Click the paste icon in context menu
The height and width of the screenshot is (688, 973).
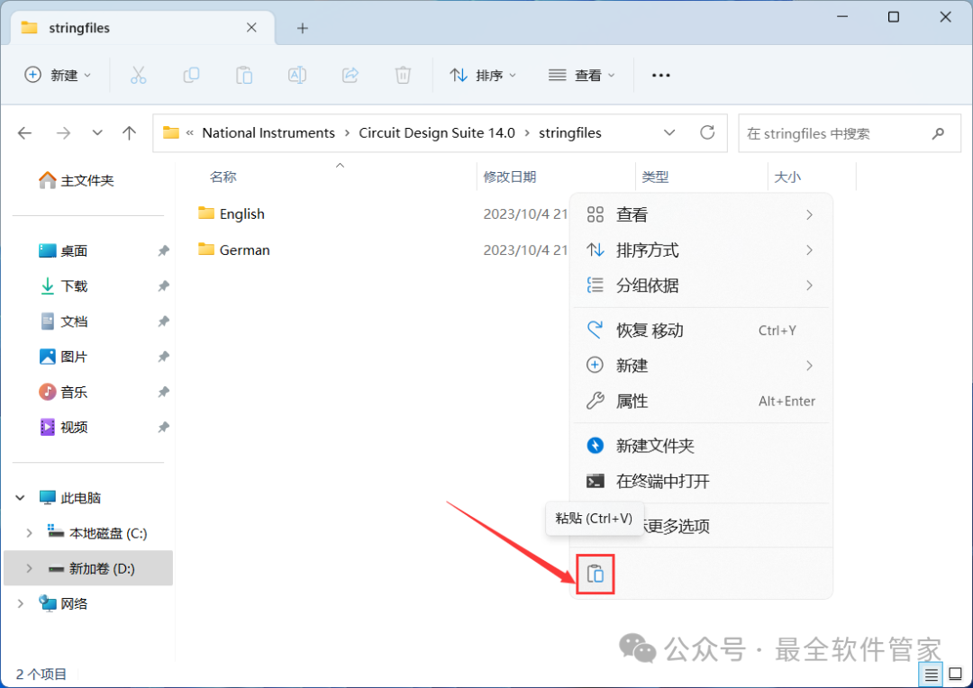click(x=596, y=574)
